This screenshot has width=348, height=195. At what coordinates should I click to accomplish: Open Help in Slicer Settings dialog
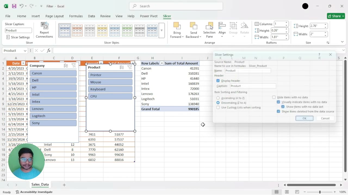pos(319,55)
